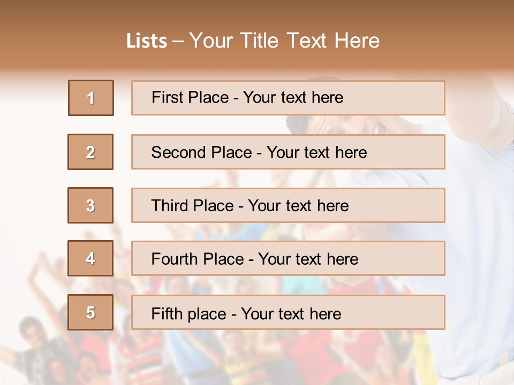Image resolution: width=514 pixels, height=385 pixels.
Task: Select the number 4 square
Action: click(90, 259)
